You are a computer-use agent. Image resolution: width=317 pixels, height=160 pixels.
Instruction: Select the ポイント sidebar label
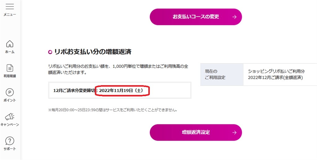[x=10, y=100]
